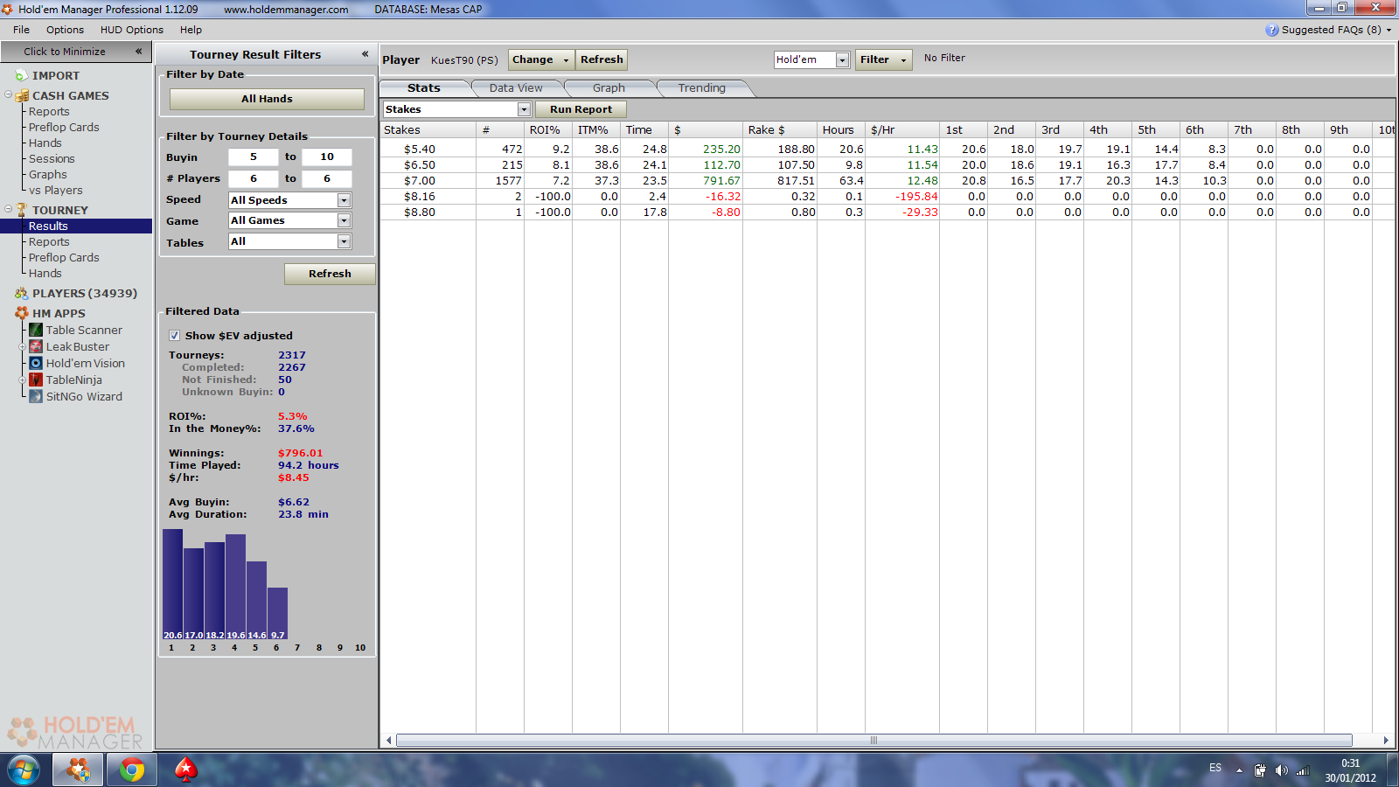Image resolution: width=1399 pixels, height=787 pixels.
Task: Open the Filter dropdown button
Action: click(883, 59)
